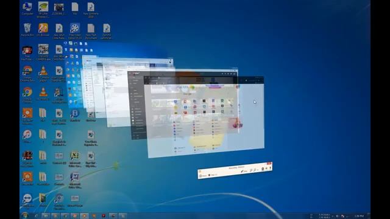Click the Windows Start orb
This screenshot has width=390, height=219.
(24, 215)
